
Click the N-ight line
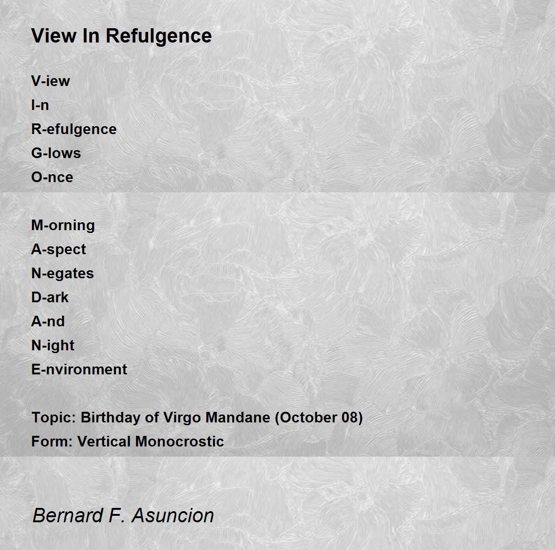53,346
